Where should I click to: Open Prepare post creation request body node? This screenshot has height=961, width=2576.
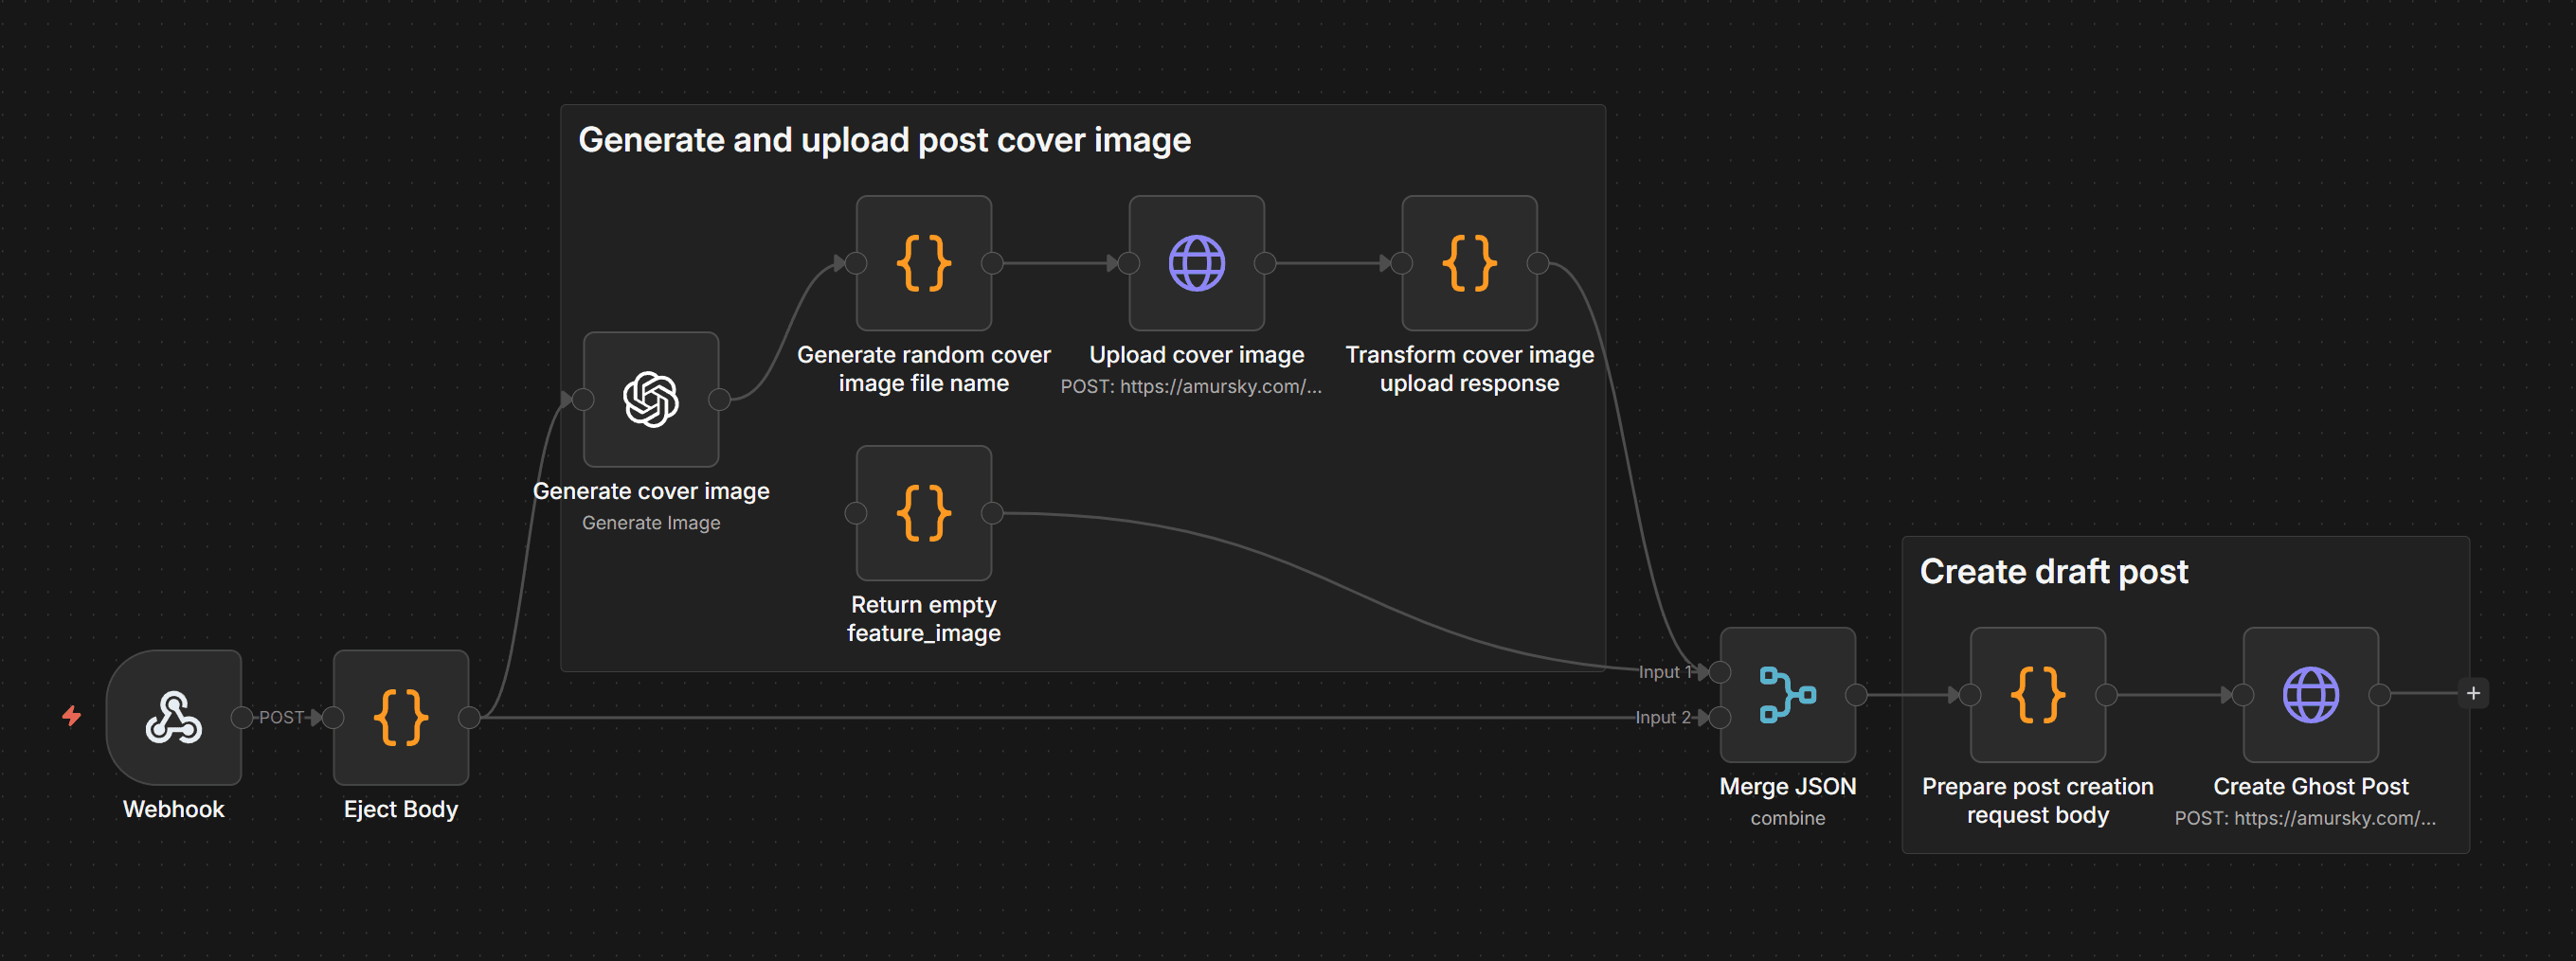[2038, 694]
